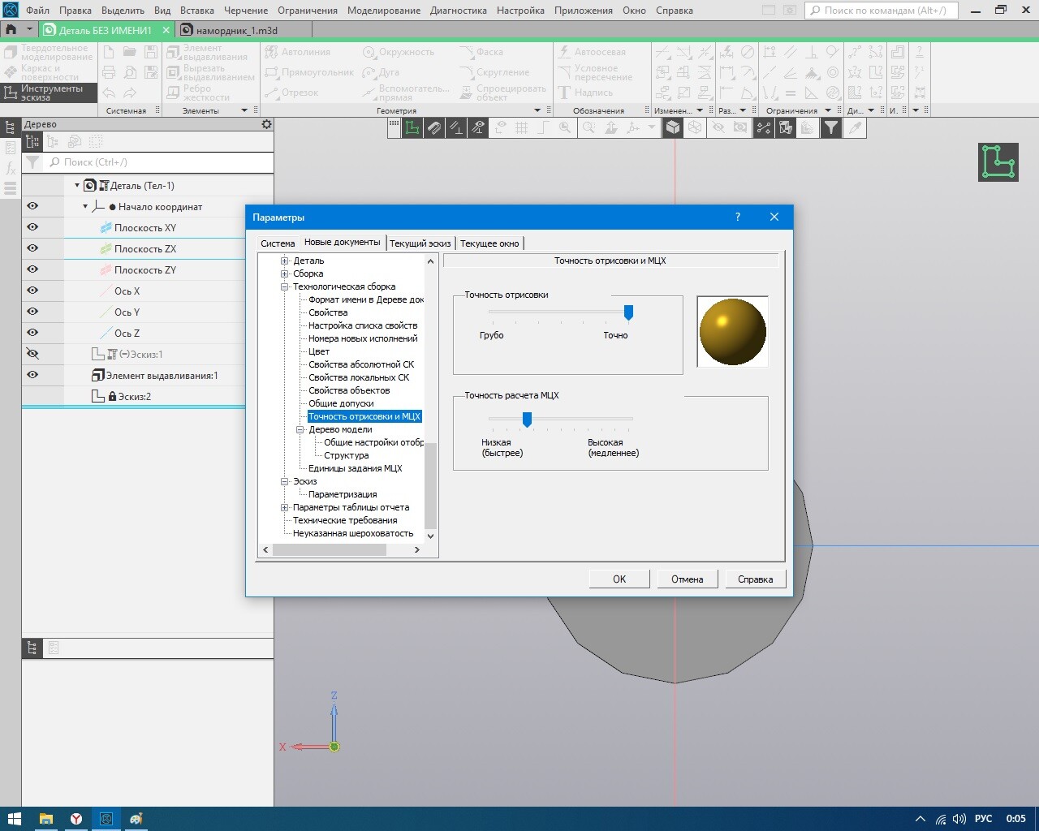The image size is (1039, 831).
Task: Click the tree search field Поиск
Action: tap(158, 162)
